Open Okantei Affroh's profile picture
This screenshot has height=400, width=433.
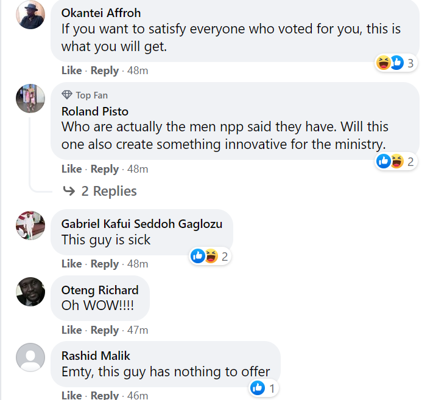point(30,15)
